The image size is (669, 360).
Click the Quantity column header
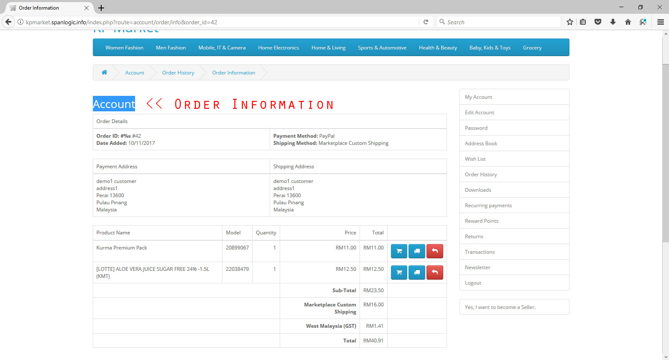pos(266,233)
